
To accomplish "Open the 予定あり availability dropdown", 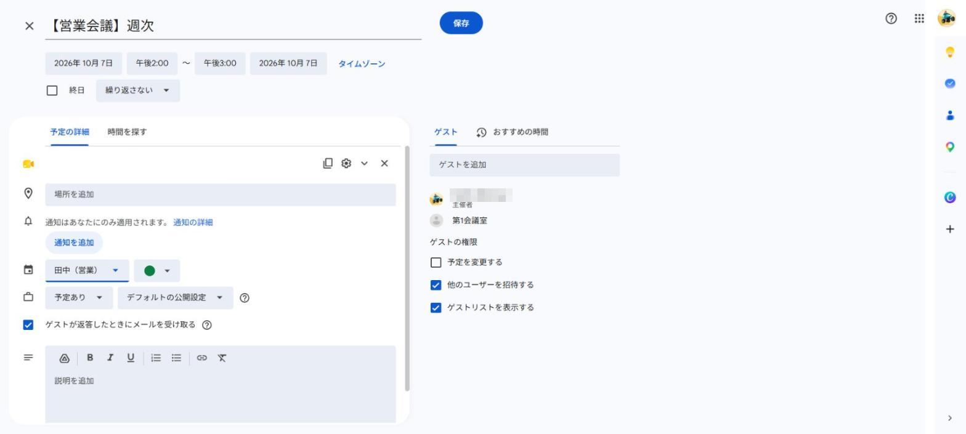I will click(79, 298).
